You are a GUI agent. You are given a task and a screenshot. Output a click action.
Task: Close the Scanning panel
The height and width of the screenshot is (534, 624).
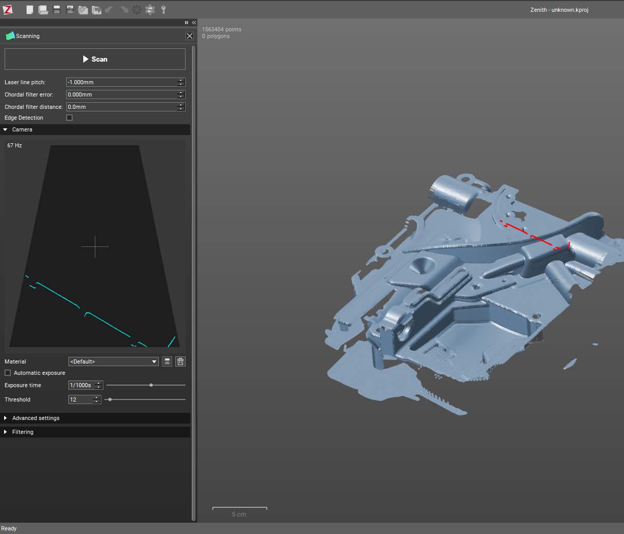coord(190,36)
